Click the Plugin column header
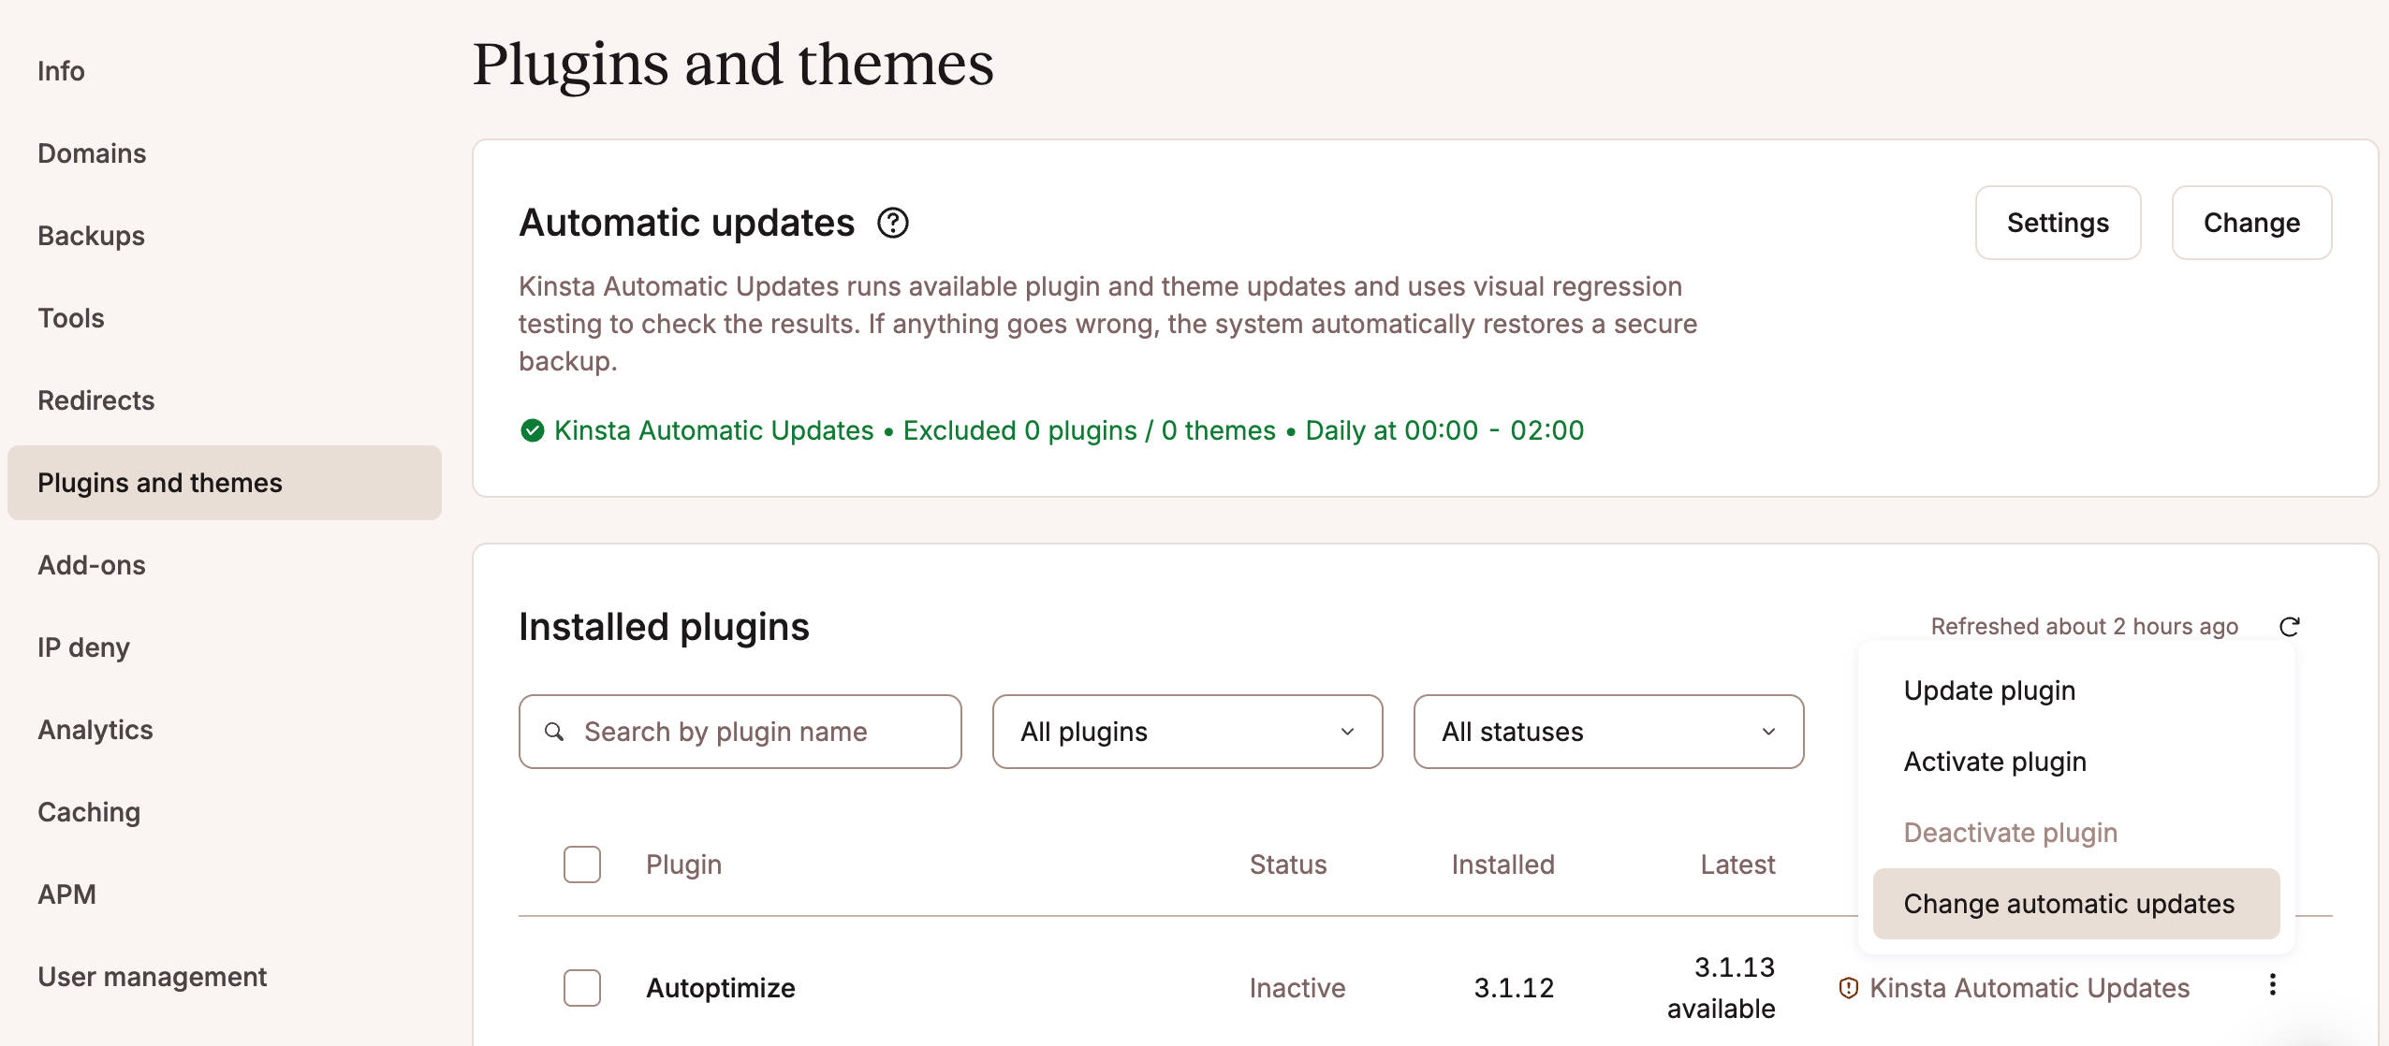Image resolution: width=2389 pixels, height=1046 pixels. click(x=683, y=864)
